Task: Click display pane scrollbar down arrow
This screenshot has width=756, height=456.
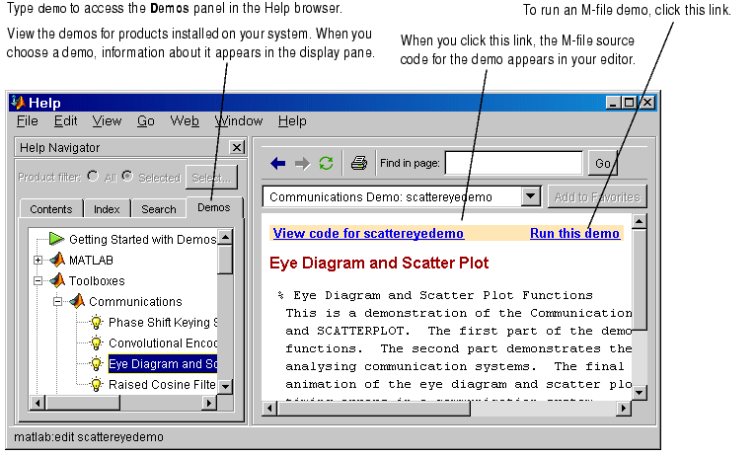Action: click(640, 393)
